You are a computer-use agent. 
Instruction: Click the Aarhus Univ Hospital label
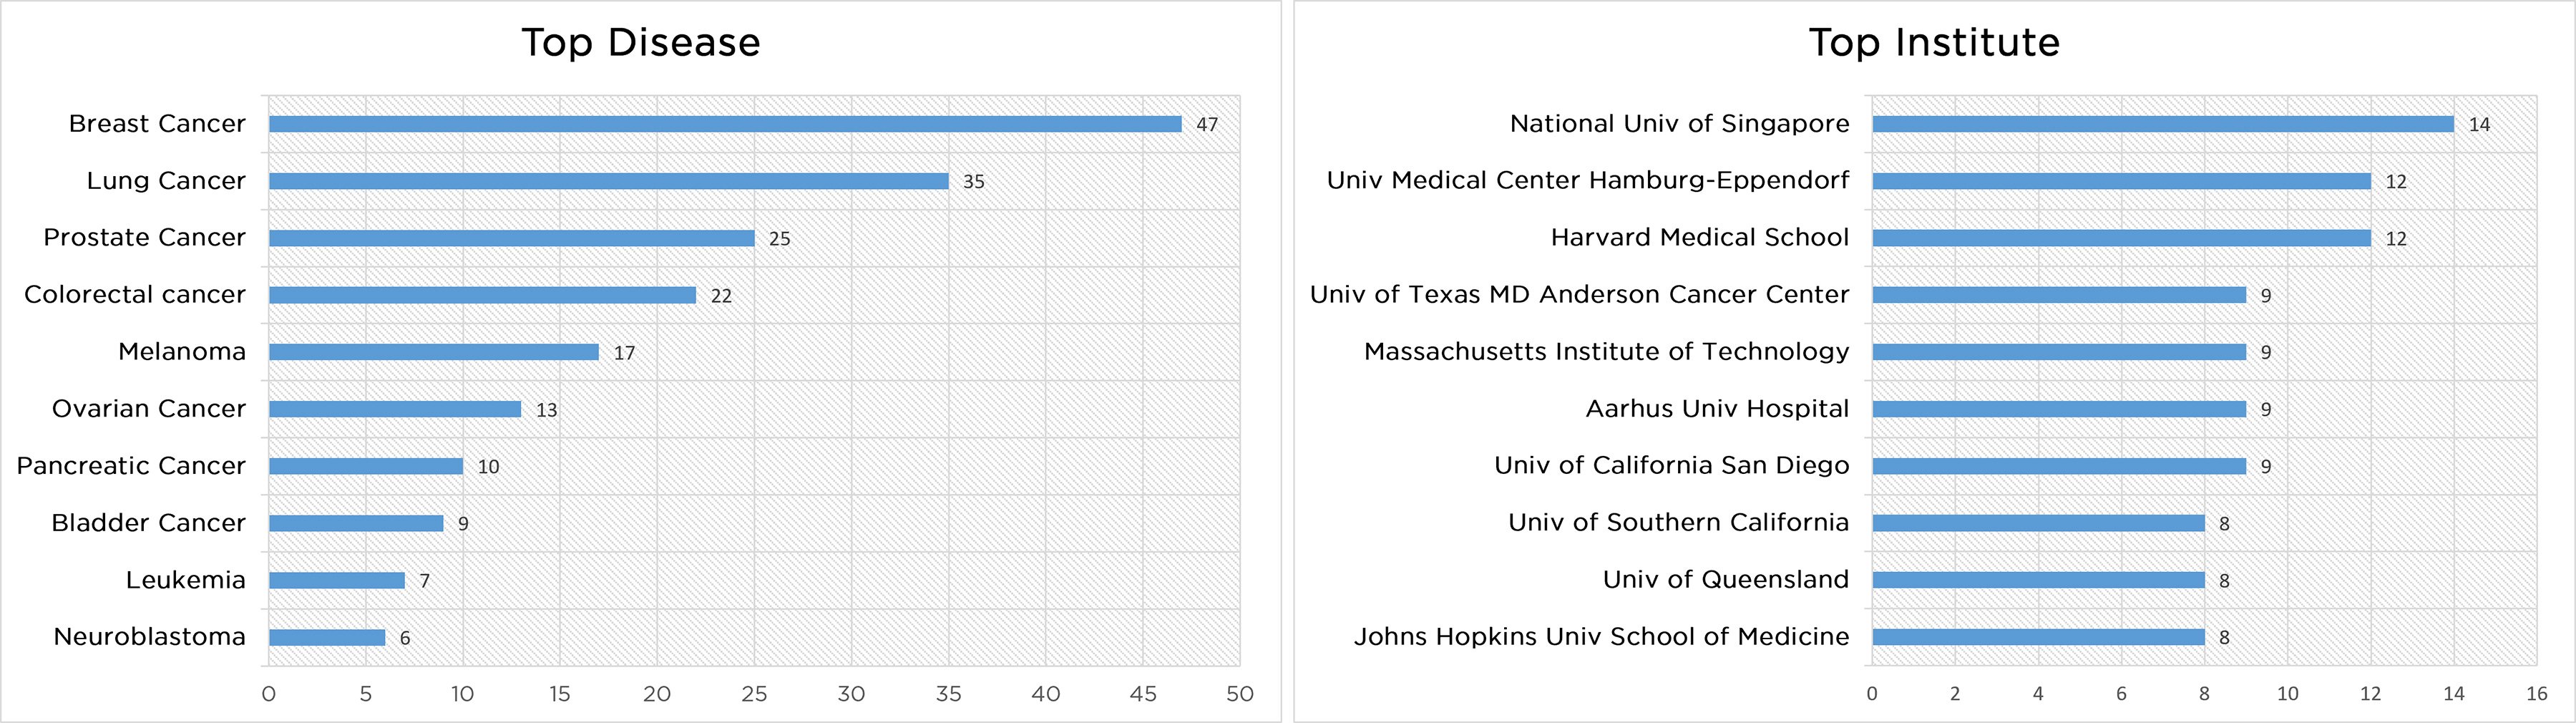tap(1717, 409)
